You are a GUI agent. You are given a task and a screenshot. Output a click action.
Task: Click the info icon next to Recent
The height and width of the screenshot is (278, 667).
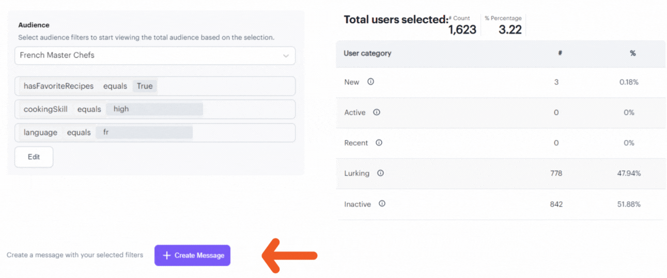coord(379,142)
